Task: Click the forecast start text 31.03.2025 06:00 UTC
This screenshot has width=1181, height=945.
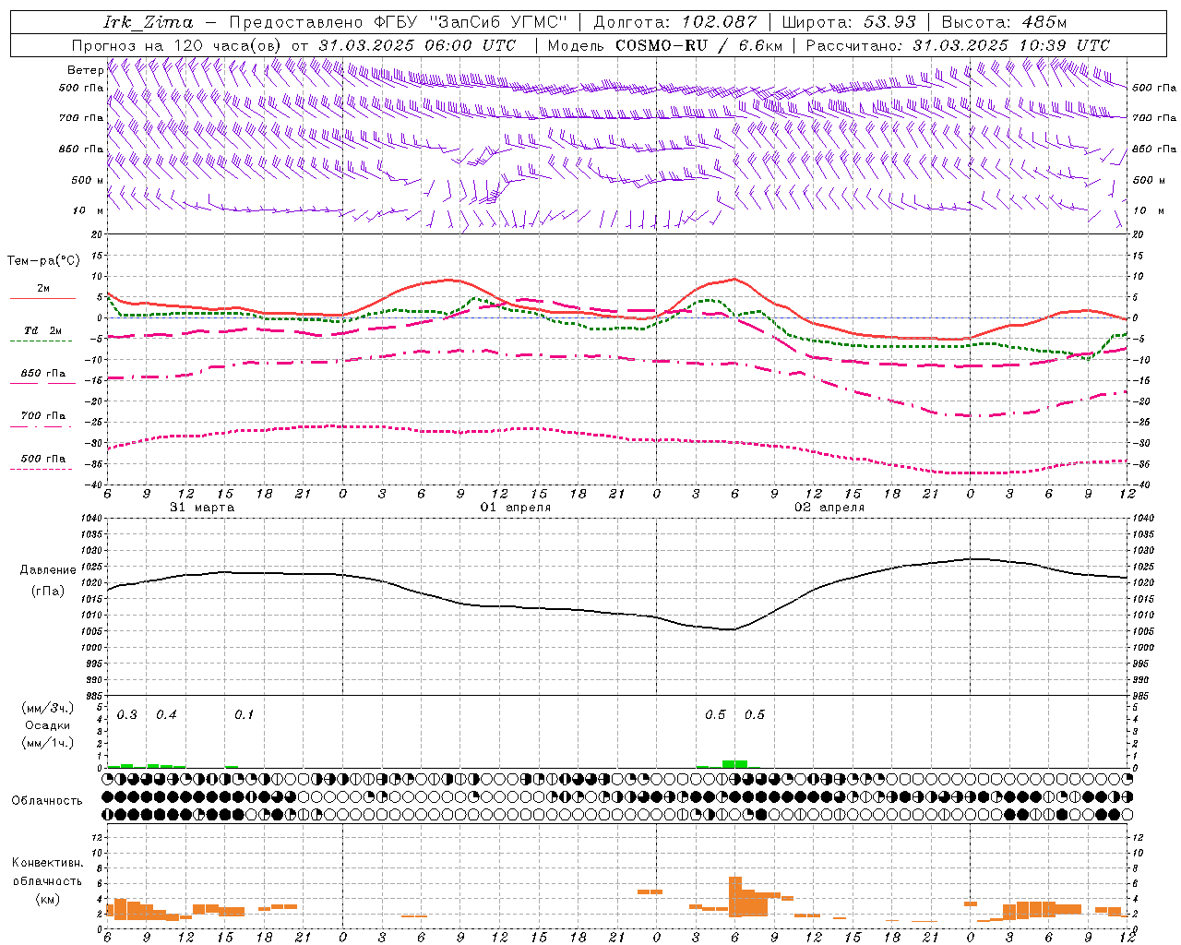Action: [417, 45]
